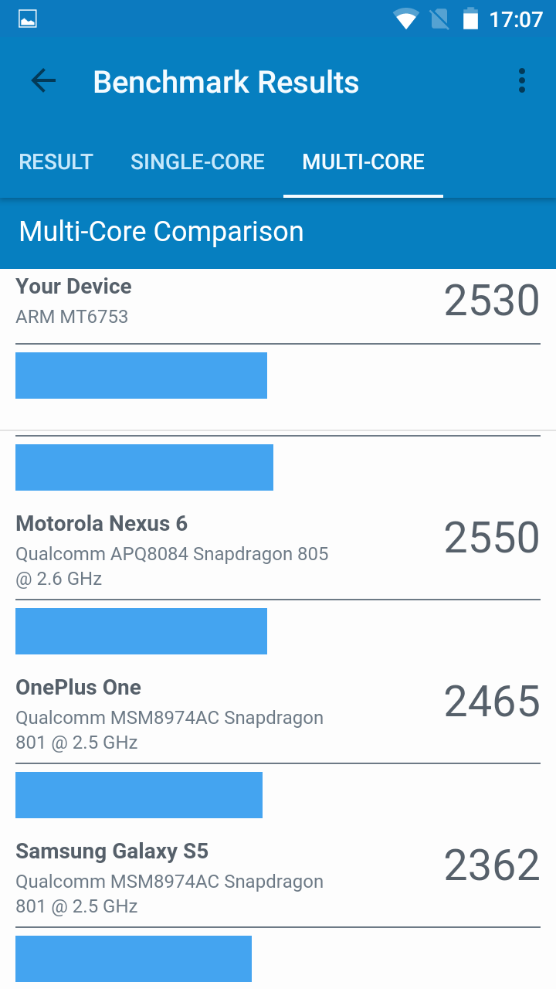Tap the Wi-Fi status icon

[405, 19]
